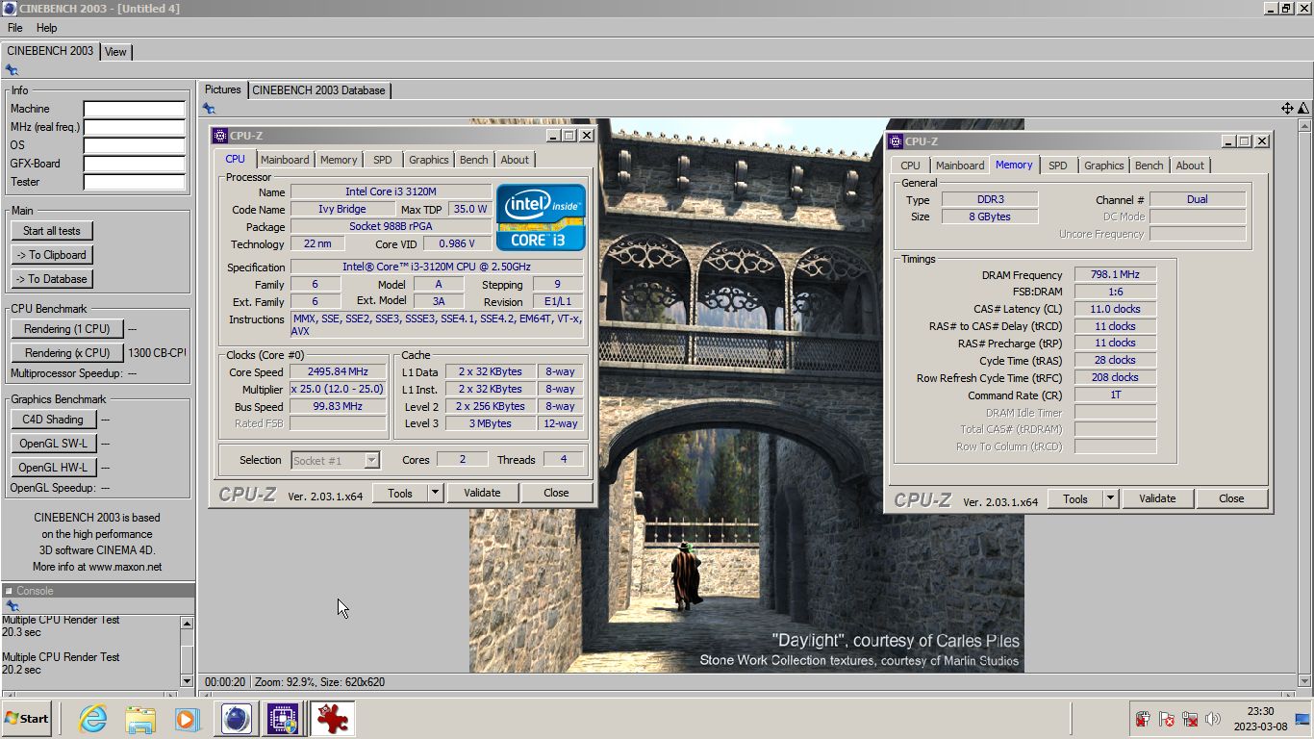The width and height of the screenshot is (1314, 739).
Task: Open the Start menu
Action: [x=26, y=719]
